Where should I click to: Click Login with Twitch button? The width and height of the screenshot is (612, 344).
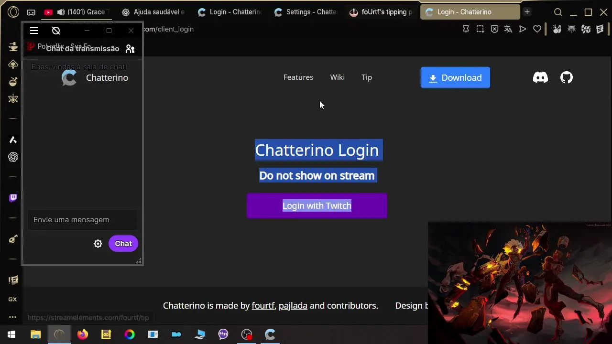point(317,205)
